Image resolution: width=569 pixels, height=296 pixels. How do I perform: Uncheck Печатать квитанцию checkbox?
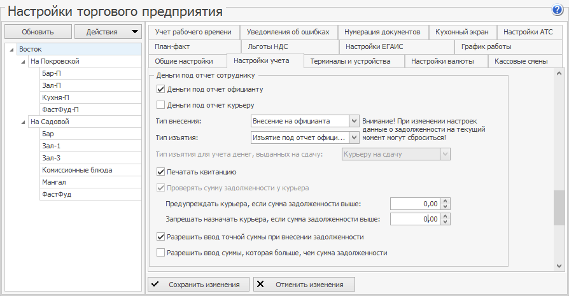pyautogui.click(x=160, y=172)
